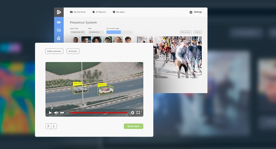Image resolution: width=276 pixels, height=149 pixels.
Task: Open video settings gear in player
Action: [132, 113]
